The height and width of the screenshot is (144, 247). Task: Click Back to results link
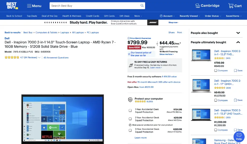[x=12, y=33]
